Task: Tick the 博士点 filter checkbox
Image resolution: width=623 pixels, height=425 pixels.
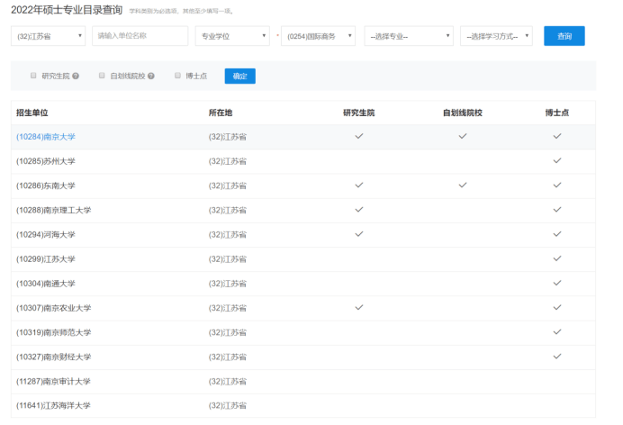Action: pyautogui.click(x=177, y=76)
